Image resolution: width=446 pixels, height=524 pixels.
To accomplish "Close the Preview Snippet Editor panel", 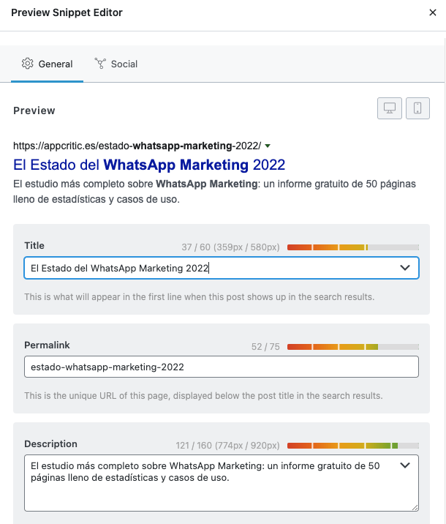I will pyautogui.click(x=432, y=12).
